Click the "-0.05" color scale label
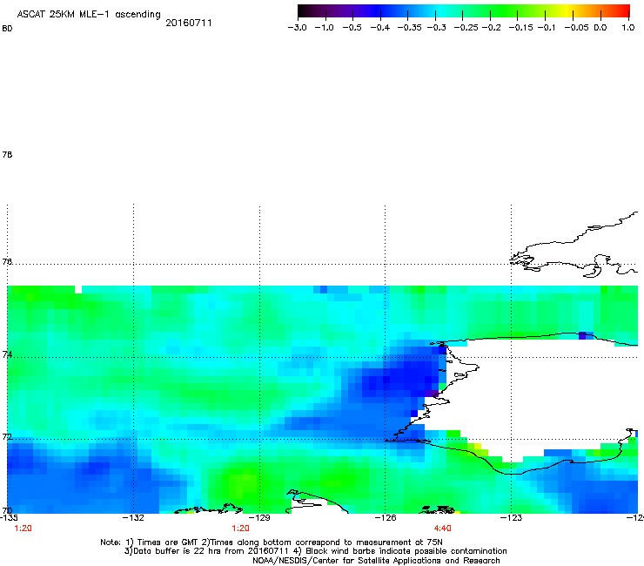The image size is (644, 566). pos(576,28)
